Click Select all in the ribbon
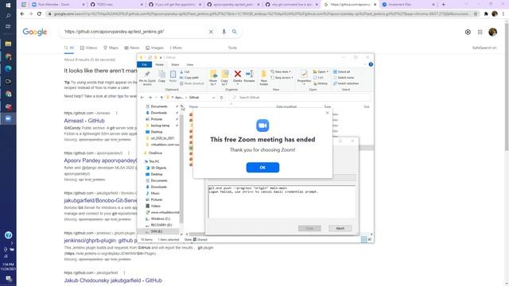Viewport: 509px width, 286px height. pos(341,71)
